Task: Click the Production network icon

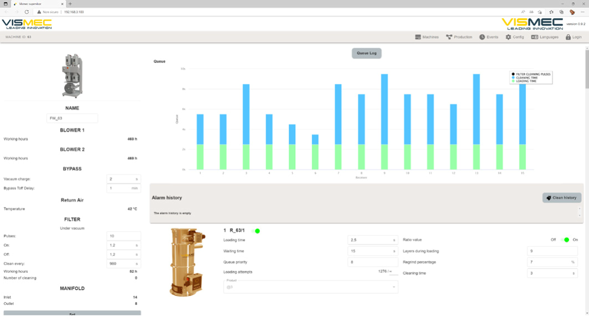Action: pos(449,37)
